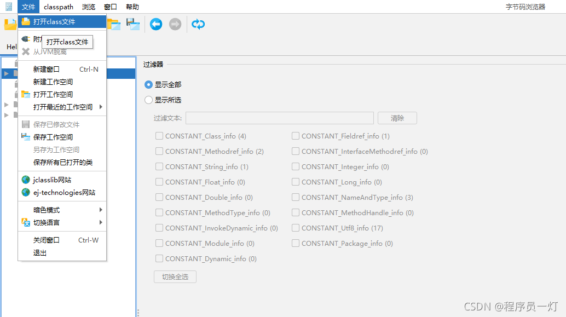Screen dimensions: 566x317
Task: Open the 窗口 menu
Action: 110,7
